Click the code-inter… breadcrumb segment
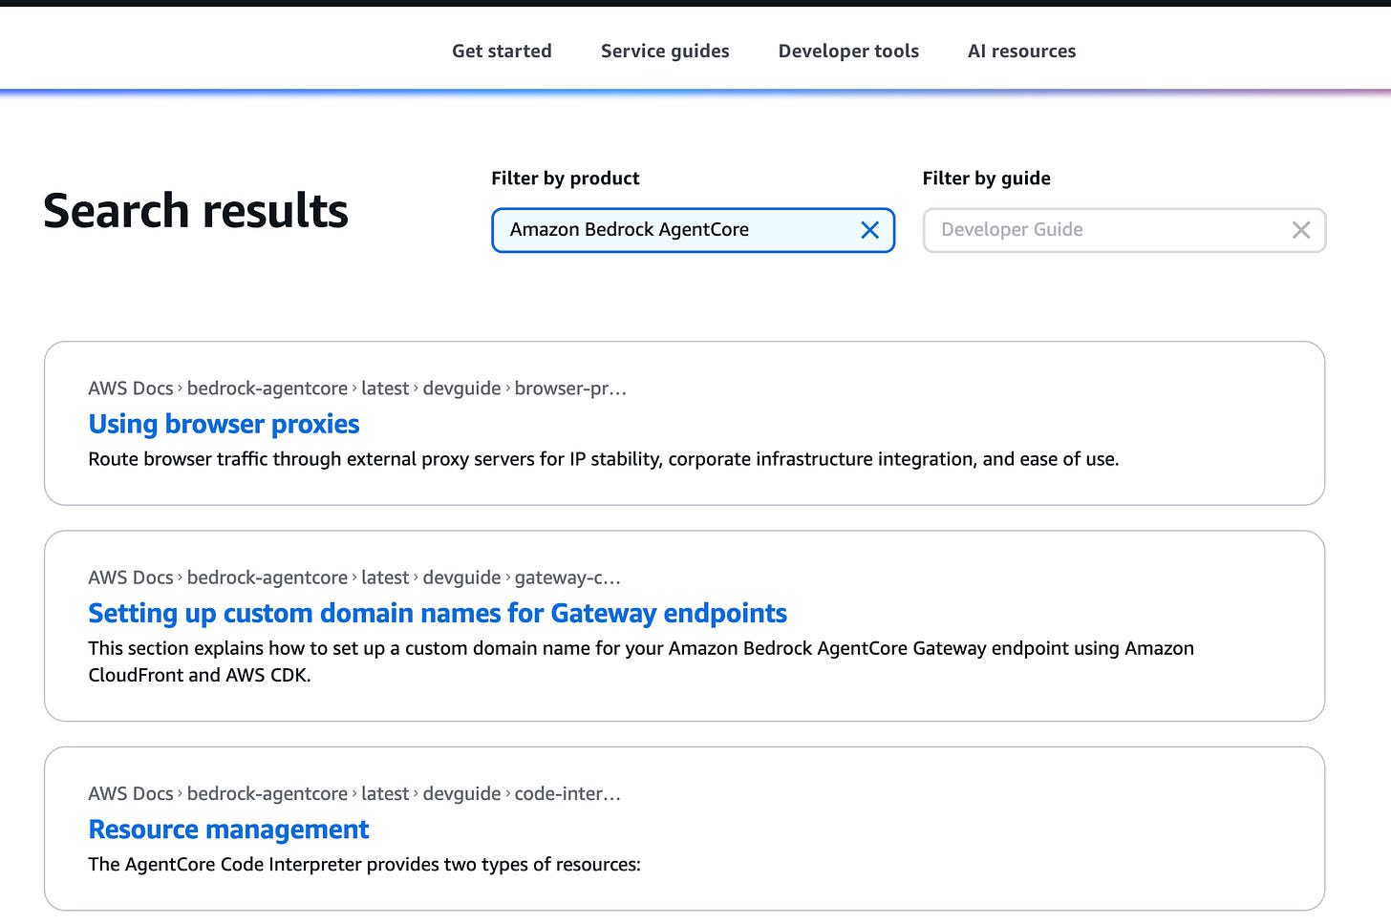 (x=567, y=794)
